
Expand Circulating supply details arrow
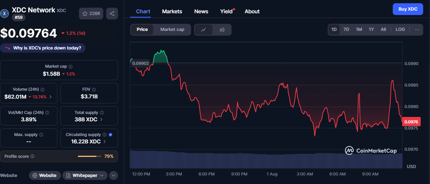[x=105, y=142]
